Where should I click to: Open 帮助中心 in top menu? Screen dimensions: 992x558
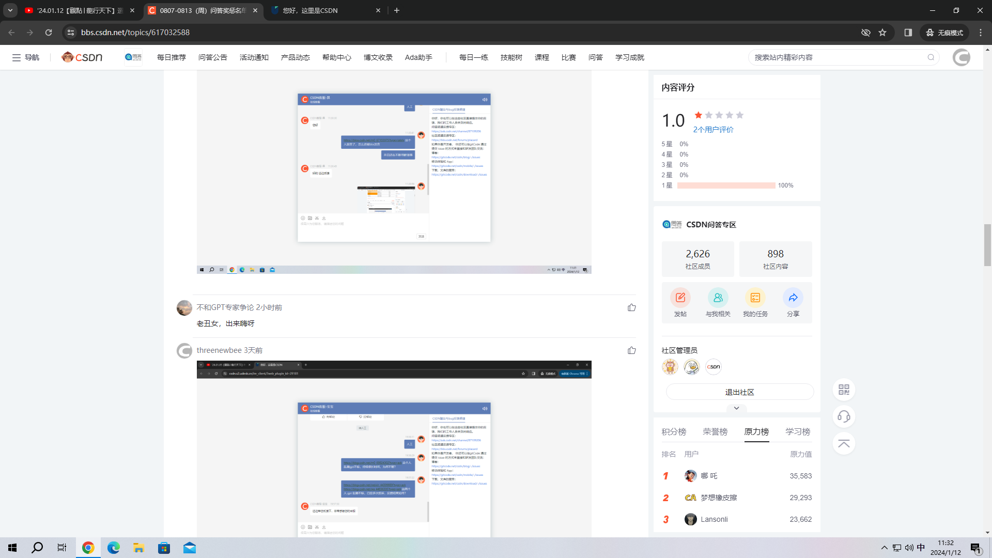pyautogui.click(x=336, y=57)
